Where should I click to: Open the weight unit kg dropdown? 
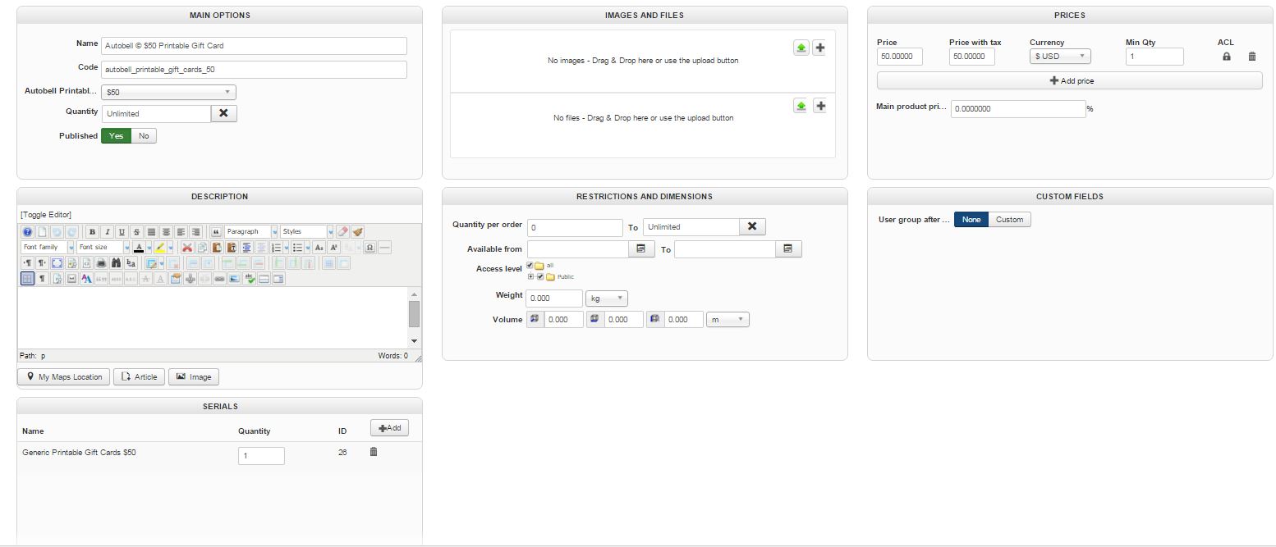tap(606, 299)
